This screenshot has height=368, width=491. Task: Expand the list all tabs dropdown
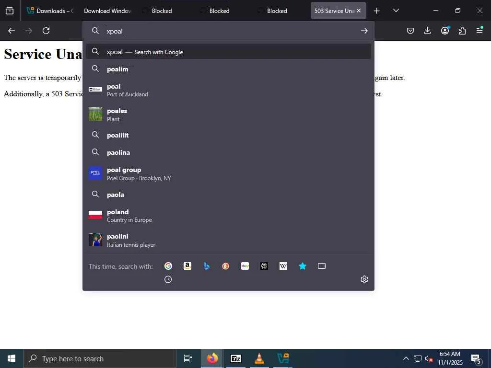point(396,11)
